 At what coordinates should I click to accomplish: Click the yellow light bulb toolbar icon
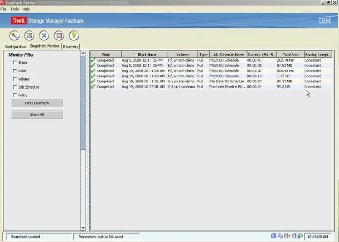point(74,35)
